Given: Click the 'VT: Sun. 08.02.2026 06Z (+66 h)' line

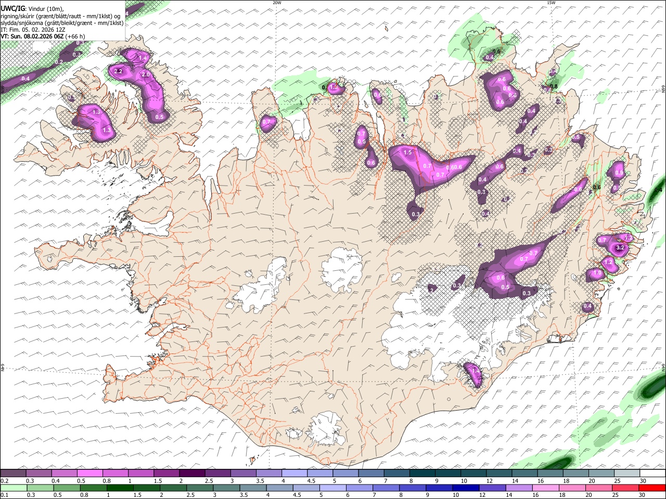Looking at the screenshot, I should 43,36.
